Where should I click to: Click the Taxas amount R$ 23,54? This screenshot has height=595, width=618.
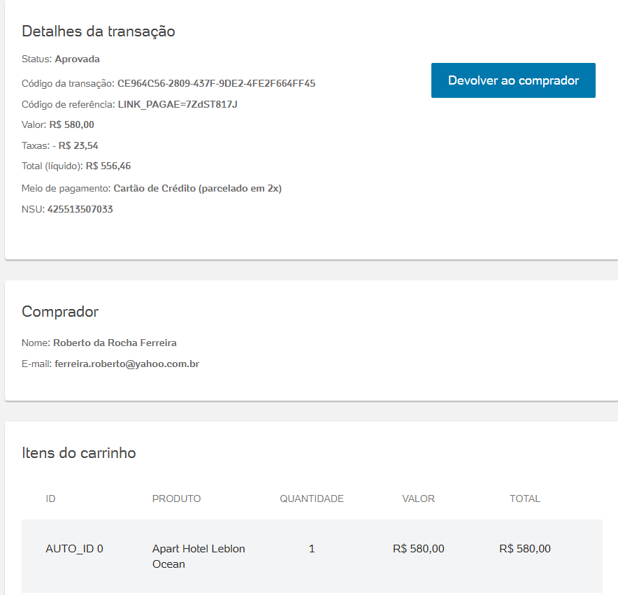pyautogui.click(x=78, y=146)
